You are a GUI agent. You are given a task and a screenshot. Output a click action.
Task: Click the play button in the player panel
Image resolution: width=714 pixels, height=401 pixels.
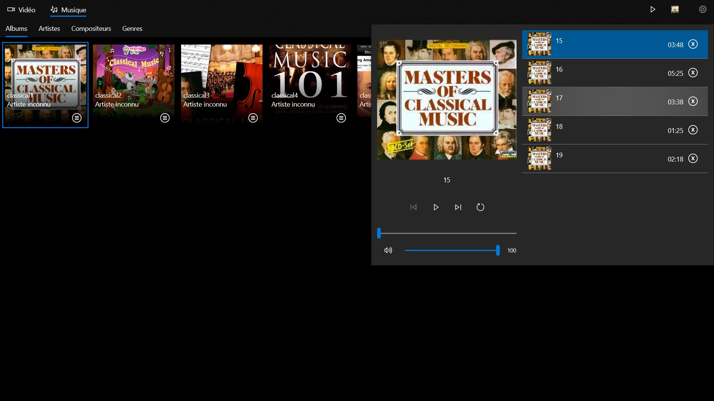pos(436,207)
